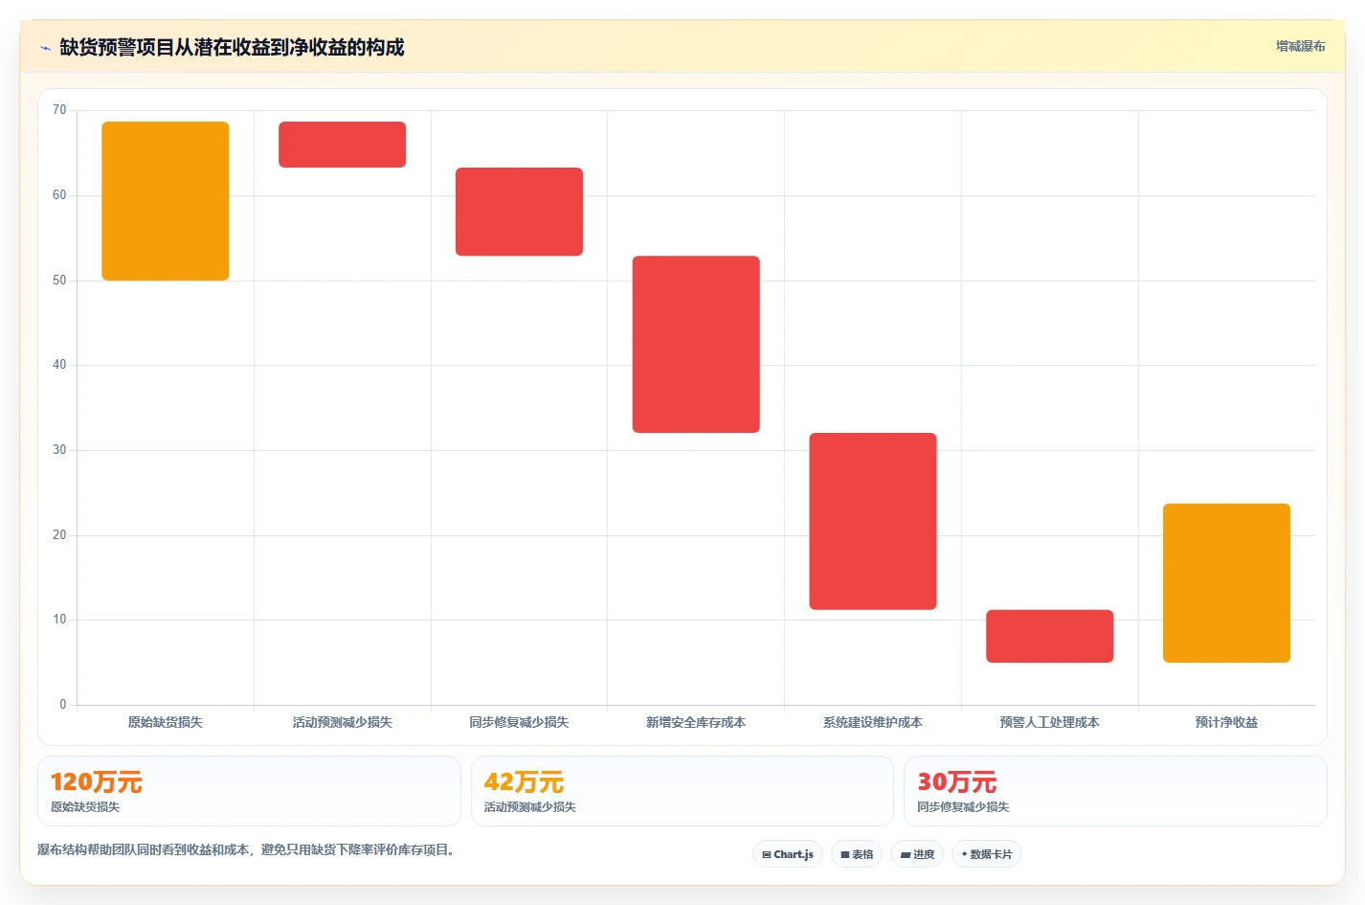Click the x-axis label 新增安全库存成本

[x=696, y=722]
